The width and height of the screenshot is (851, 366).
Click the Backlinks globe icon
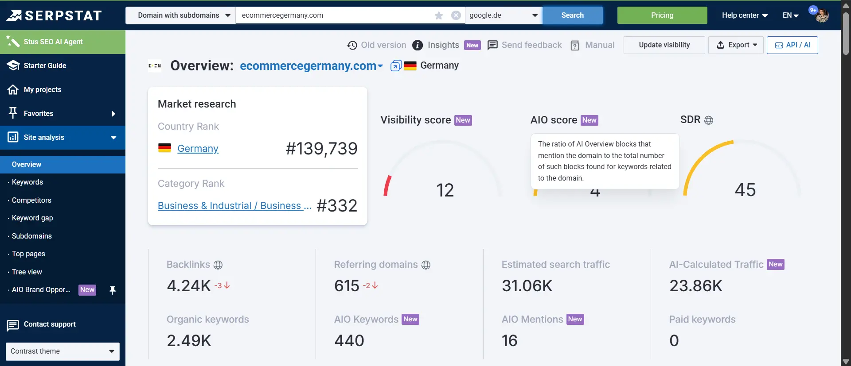pos(218,265)
